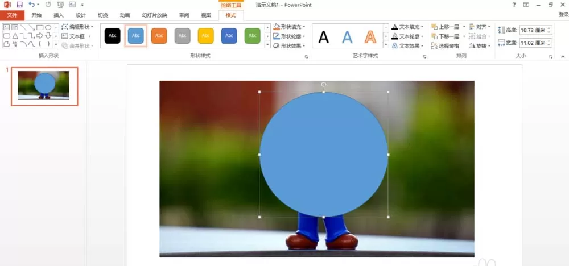Switch to the Home (开始) tab
The width and height of the screenshot is (569, 266).
36,15
